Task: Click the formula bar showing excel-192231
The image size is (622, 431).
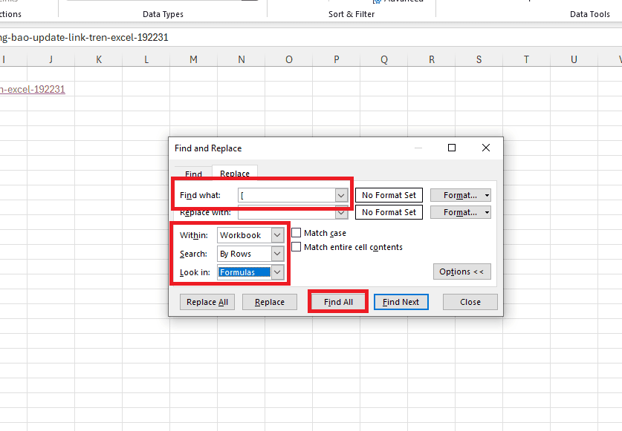Action: 311,37
